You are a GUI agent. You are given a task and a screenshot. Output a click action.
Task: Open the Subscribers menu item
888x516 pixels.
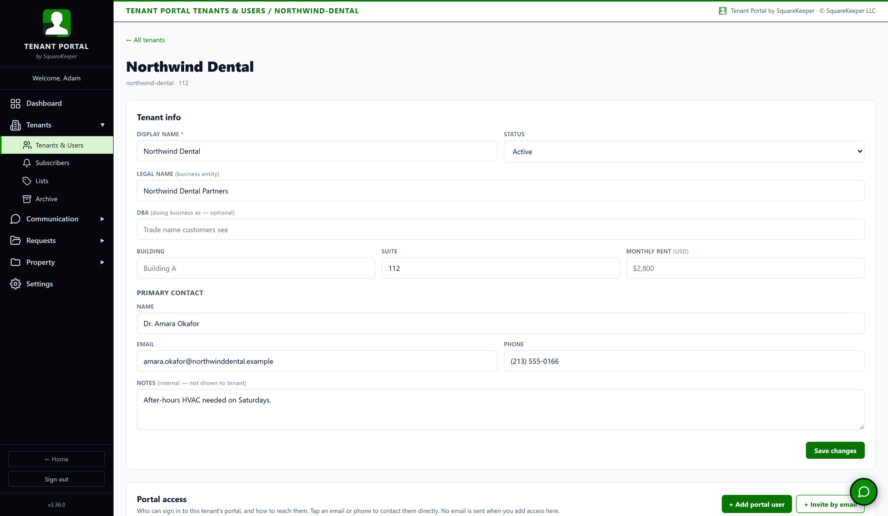(x=57, y=163)
